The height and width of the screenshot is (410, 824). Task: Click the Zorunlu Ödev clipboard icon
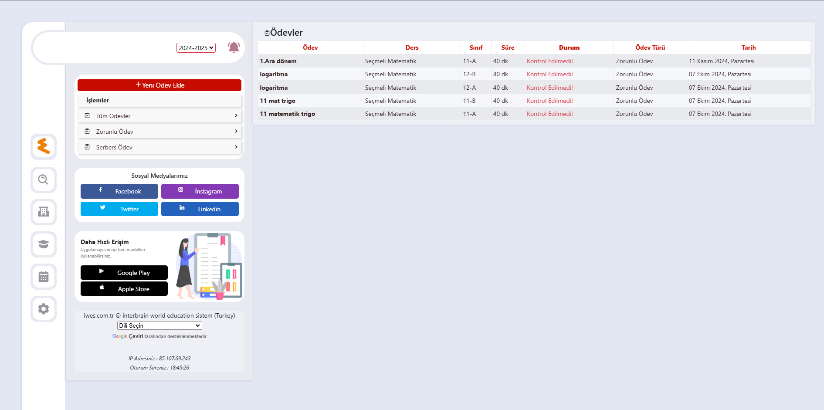click(x=87, y=131)
